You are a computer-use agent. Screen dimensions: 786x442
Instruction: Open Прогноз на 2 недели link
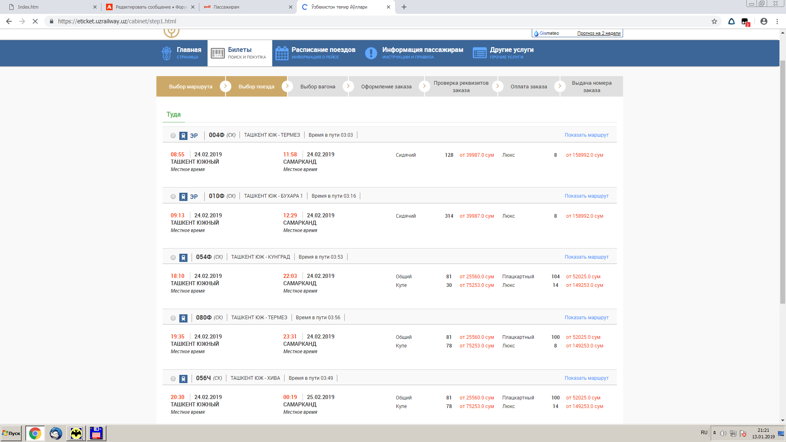pos(599,33)
